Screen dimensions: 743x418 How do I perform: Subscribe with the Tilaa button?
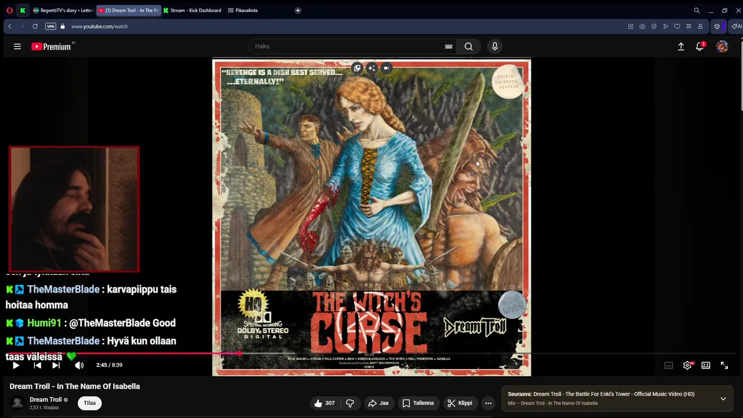(89, 403)
